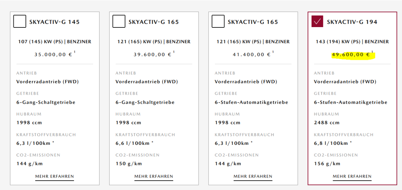Click the 143 (194) KW (PS) | Benziner text
Viewport: 402px width, 190px height.
click(x=352, y=42)
